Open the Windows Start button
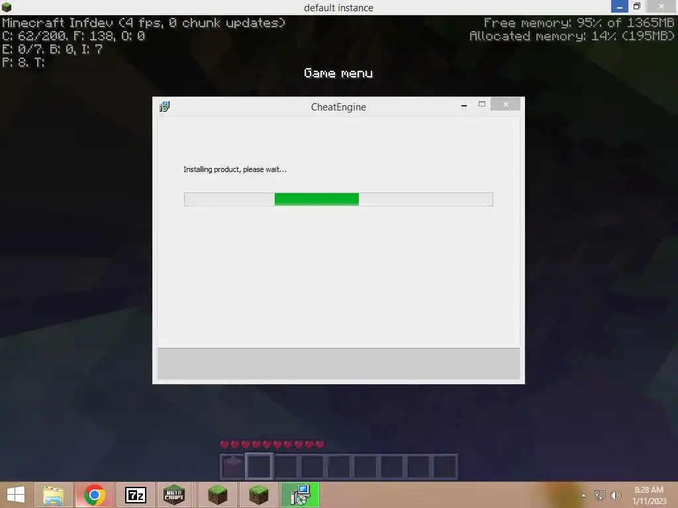678x508 pixels. tap(16, 495)
